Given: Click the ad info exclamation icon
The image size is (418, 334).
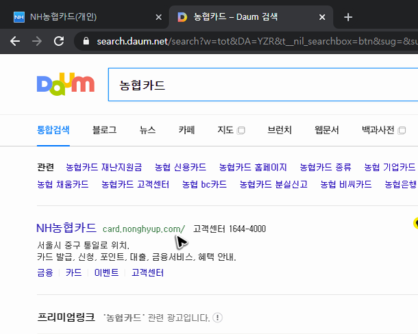Looking at the screenshot, I should tap(217, 318).
